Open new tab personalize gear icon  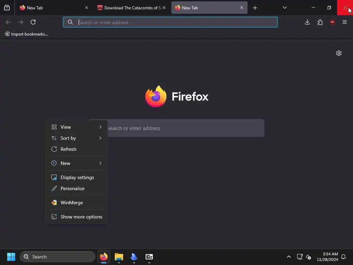click(x=339, y=53)
